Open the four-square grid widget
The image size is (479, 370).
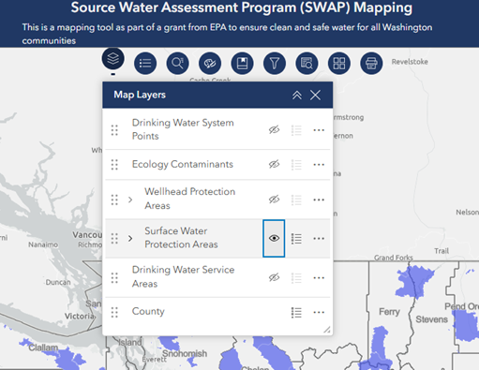click(339, 64)
